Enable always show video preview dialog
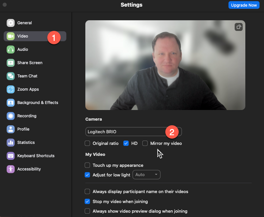Screen dimensions: 264x217 pyautogui.click(x=87, y=211)
